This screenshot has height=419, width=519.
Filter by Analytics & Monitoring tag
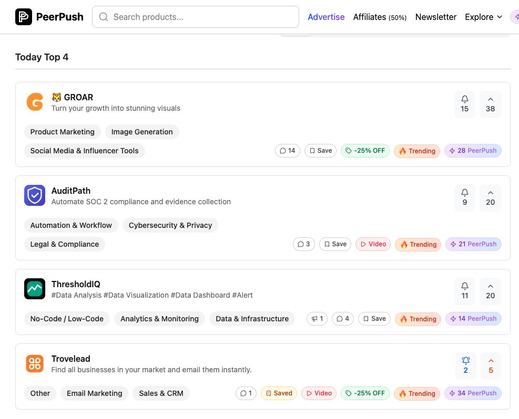(x=159, y=319)
